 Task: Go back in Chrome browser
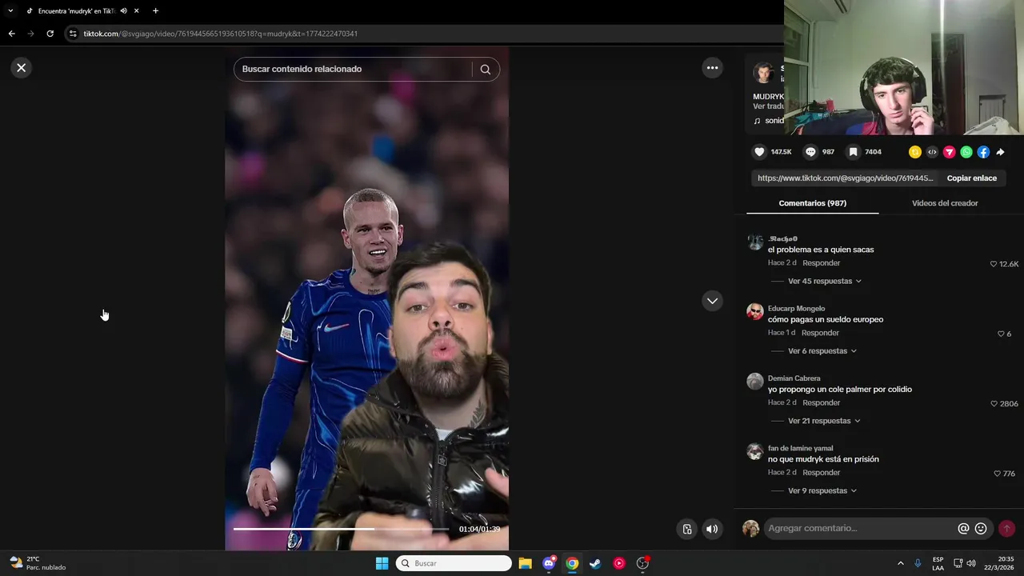(11, 34)
